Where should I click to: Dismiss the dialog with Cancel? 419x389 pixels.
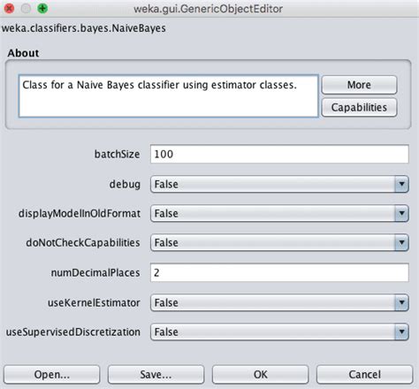pos(364,375)
